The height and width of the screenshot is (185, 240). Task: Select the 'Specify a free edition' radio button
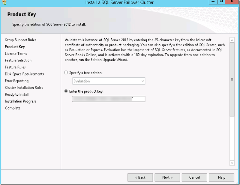pyautogui.click(x=66, y=73)
